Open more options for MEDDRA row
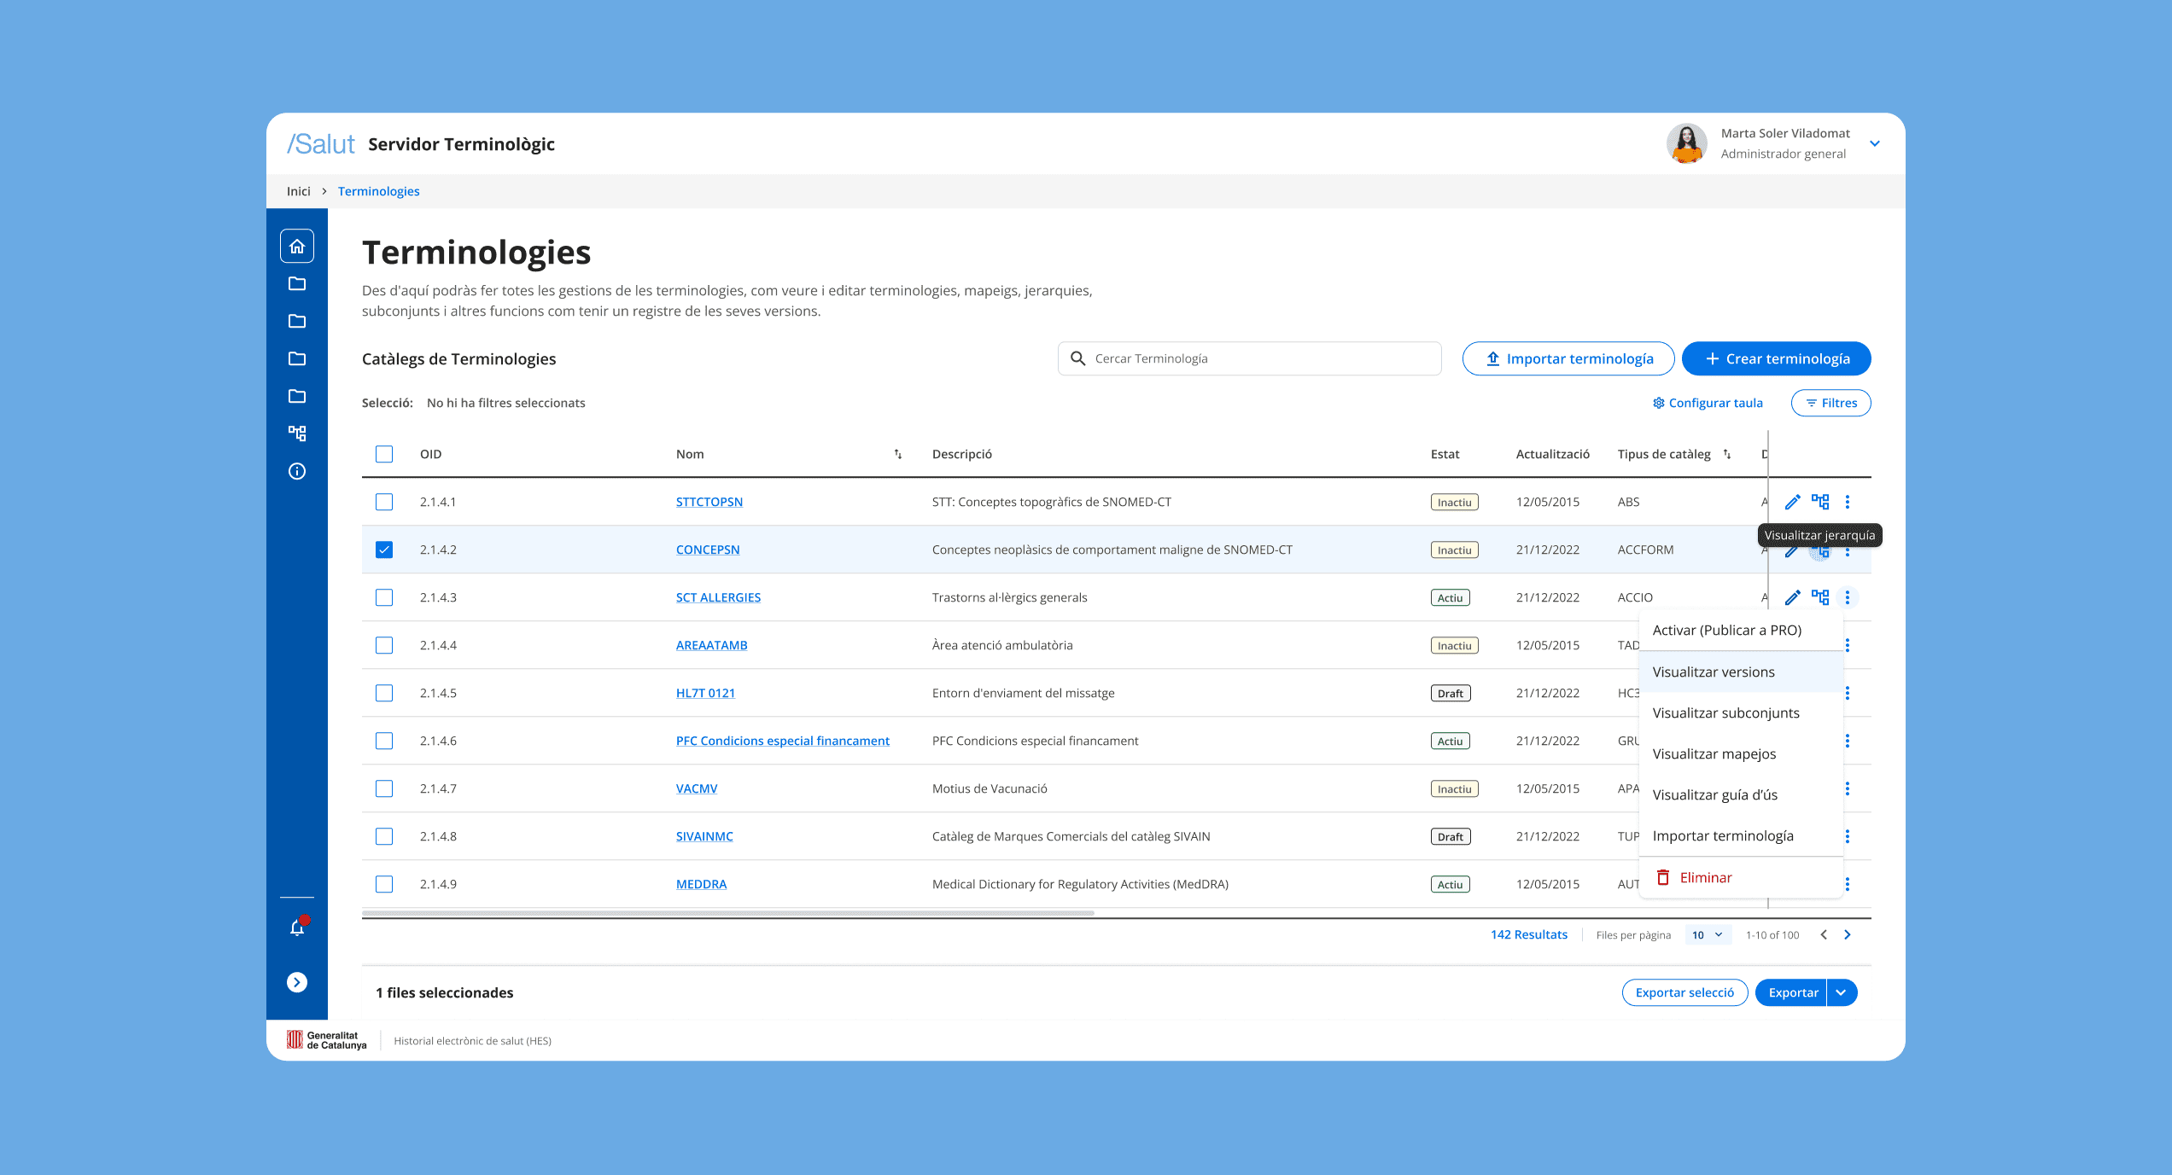 coord(1848,884)
